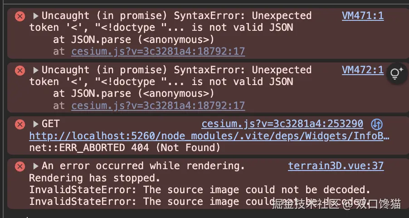409x218 pixels.
Task: Click the red error icon of the first SyntaxError
Action: tap(20, 16)
